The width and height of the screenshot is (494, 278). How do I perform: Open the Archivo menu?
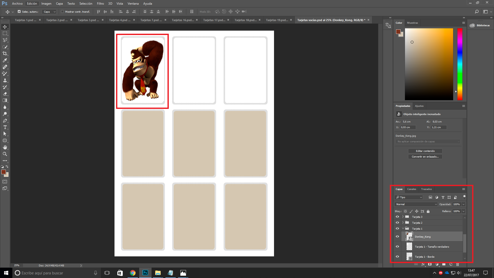click(x=17, y=4)
